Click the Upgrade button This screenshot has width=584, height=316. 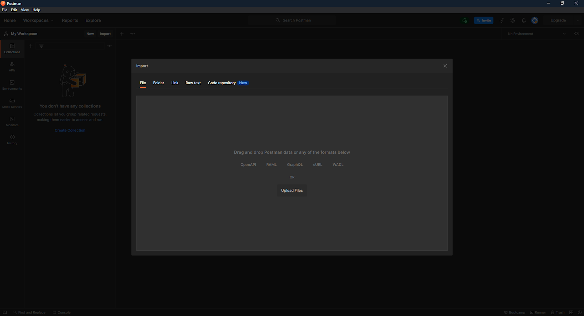tap(558, 20)
